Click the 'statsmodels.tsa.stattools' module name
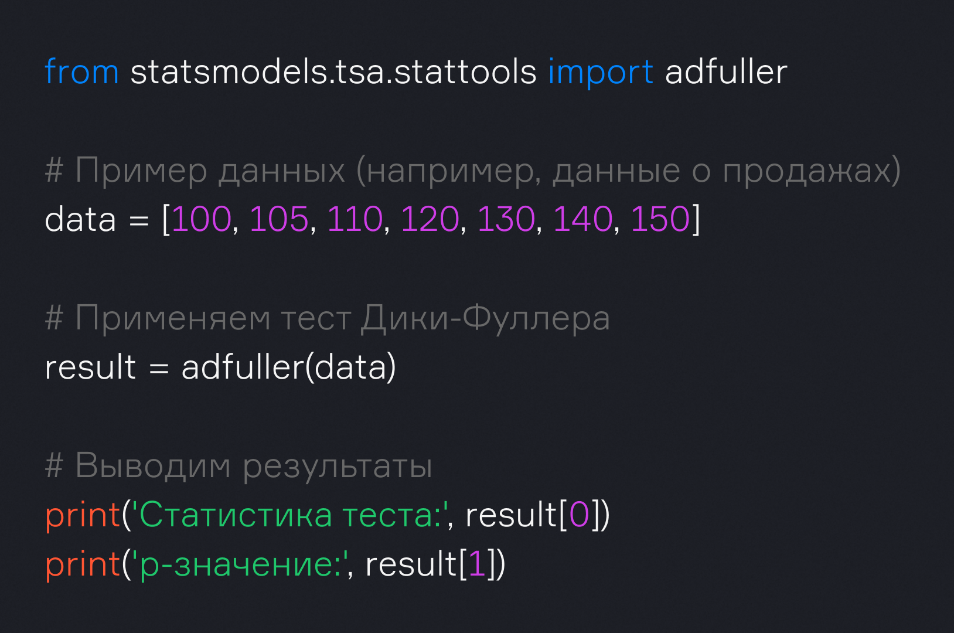The height and width of the screenshot is (633, 954). [333, 72]
